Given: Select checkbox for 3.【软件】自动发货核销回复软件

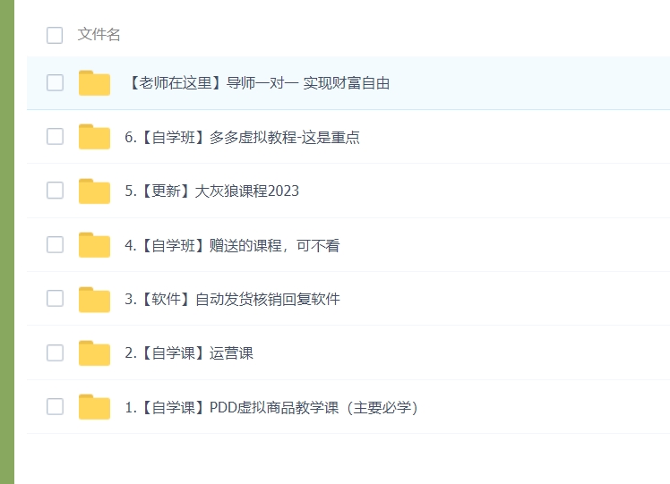Looking at the screenshot, I should (55, 298).
